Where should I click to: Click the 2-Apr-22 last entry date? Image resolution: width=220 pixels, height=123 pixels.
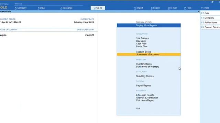point(89,35)
